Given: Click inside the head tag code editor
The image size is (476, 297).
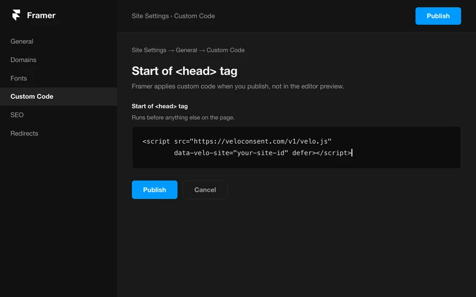Looking at the screenshot, I should point(296,147).
